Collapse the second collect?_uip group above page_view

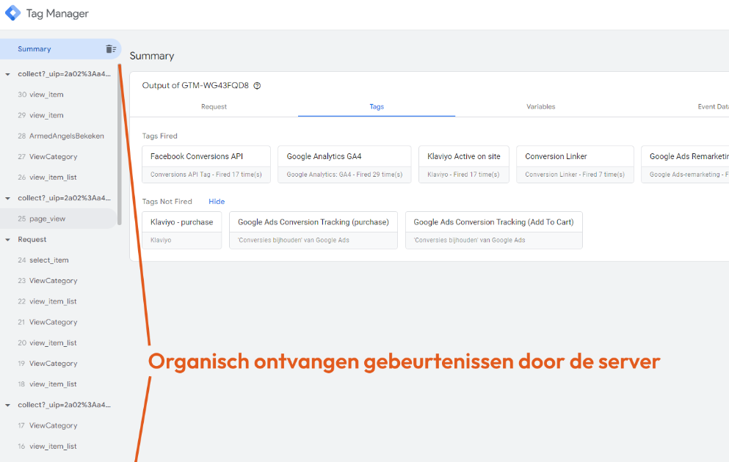tap(7, 198)
